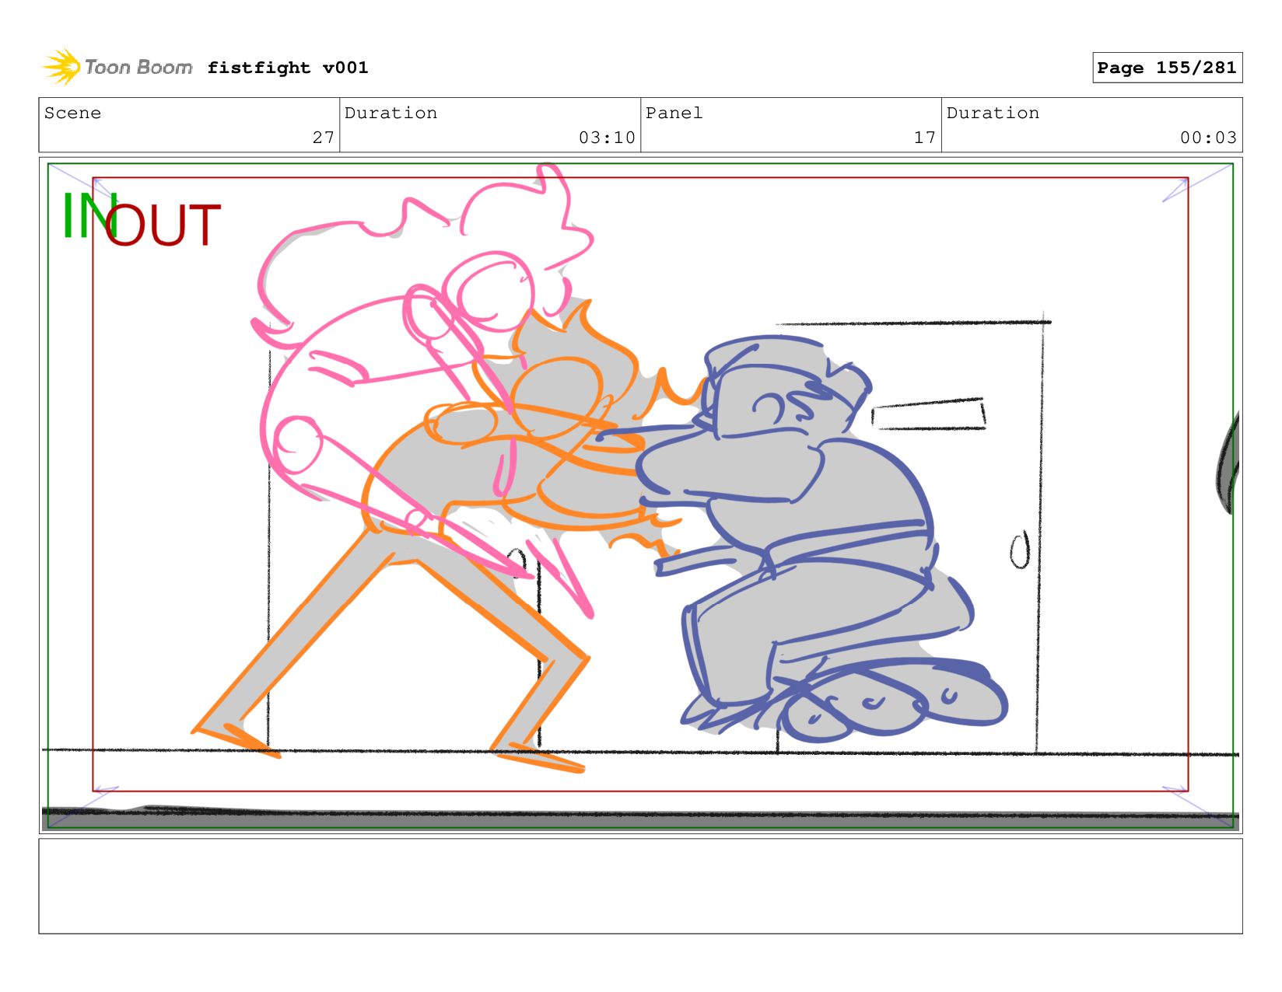Screen dimensions: 1282x992
Task: Click scene number value '27'
Action: point(324,138)
